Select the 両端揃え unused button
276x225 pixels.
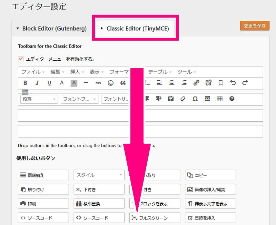tap(43, 175)
